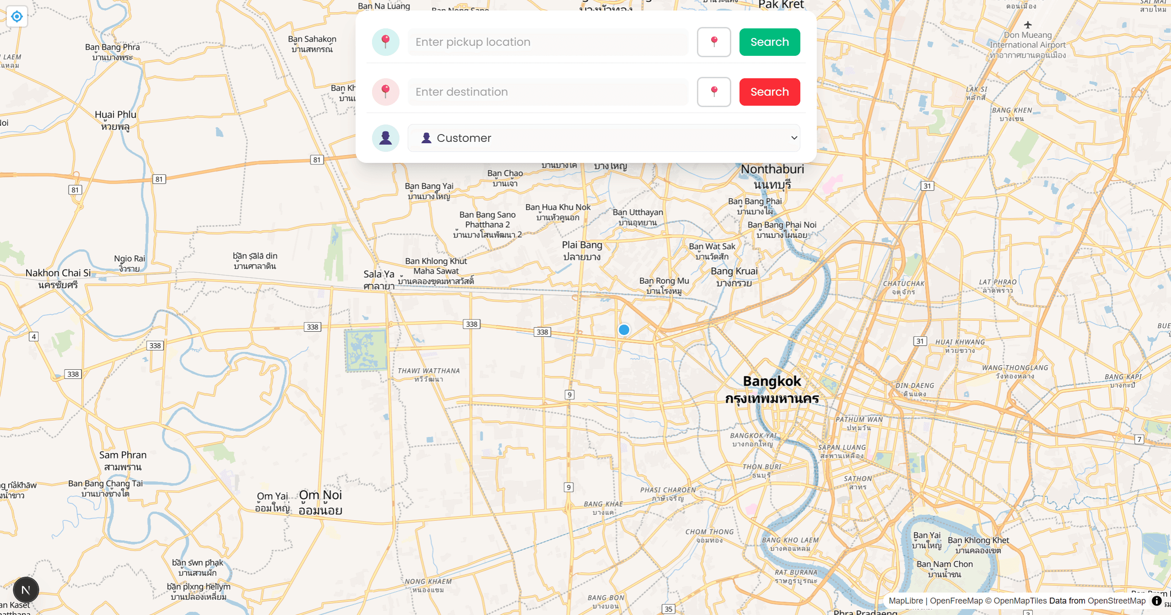Image resolution: width=1171 pixels, height=615 pixels.
Task: Focus the Enter pickup location field
Action: [548, 42]
